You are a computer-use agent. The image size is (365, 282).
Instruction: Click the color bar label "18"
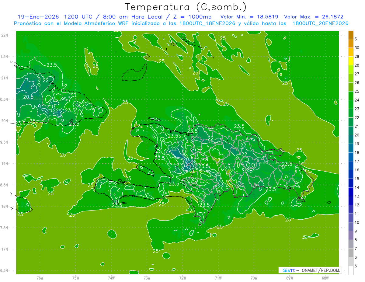coord(357,152)
